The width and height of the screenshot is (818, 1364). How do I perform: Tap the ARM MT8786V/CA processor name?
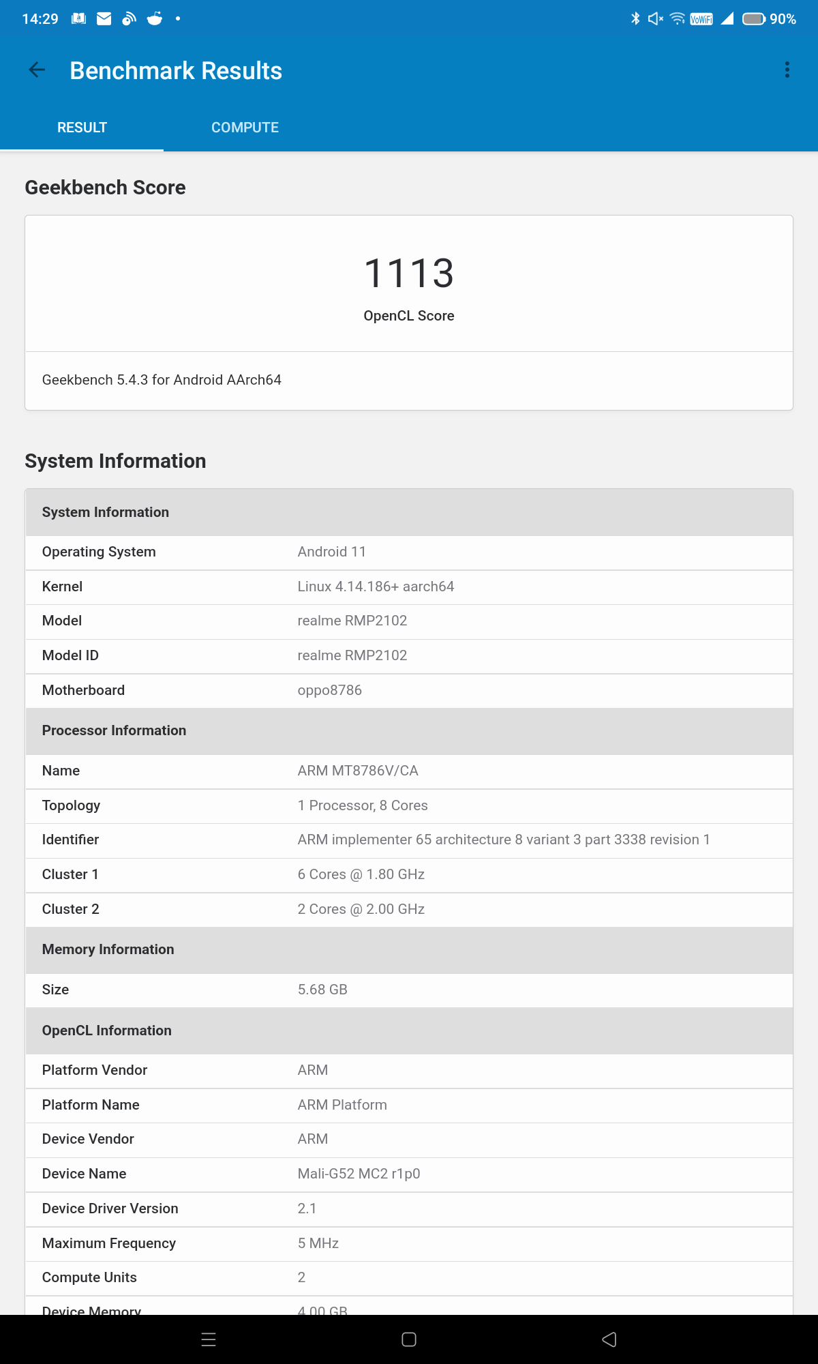(358, 771)
